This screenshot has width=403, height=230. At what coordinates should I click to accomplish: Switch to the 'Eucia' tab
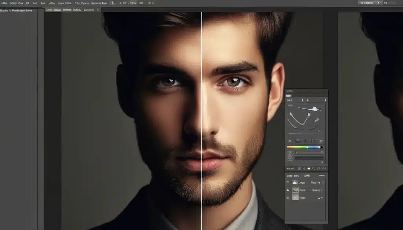(x=57, y=10)
